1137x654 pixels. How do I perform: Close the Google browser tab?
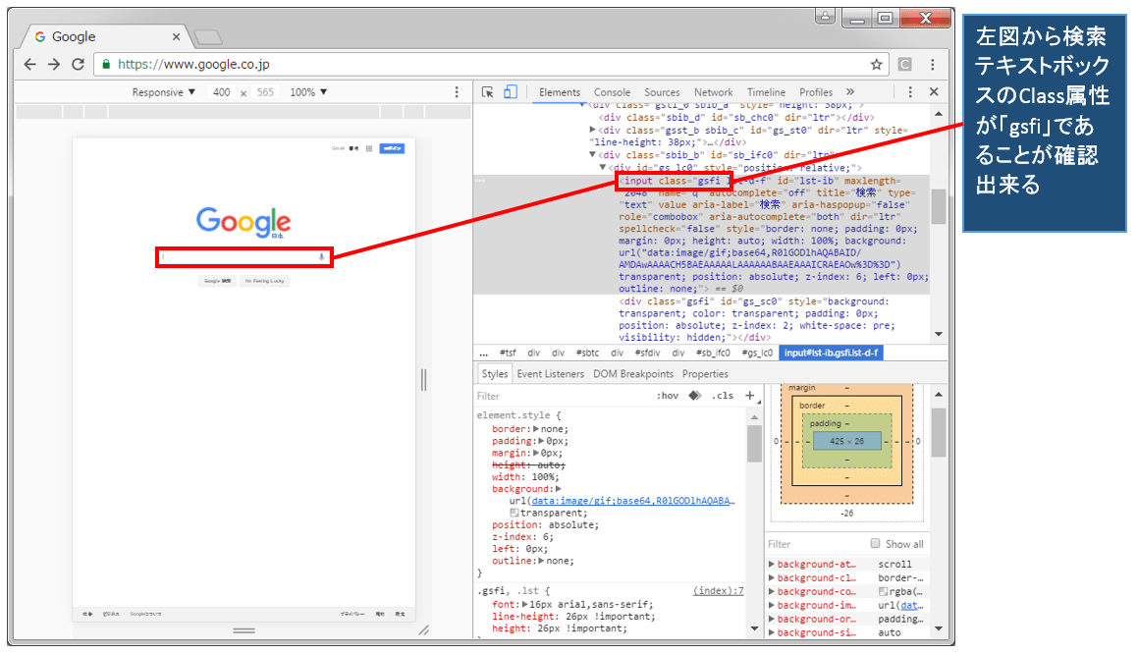coord(176,37)
